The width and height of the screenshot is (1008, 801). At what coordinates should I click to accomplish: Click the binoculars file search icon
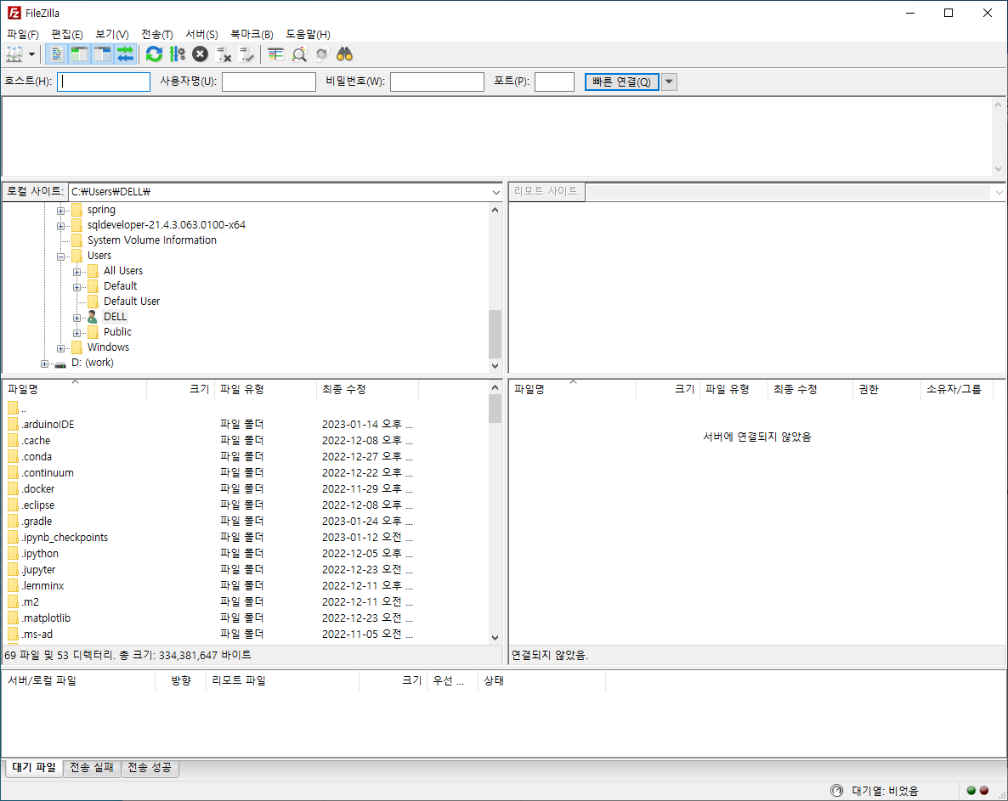(x=344, y=54)
